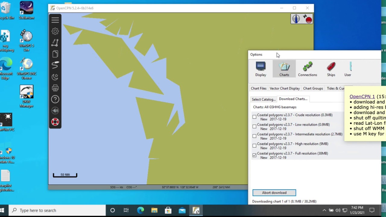386x217 pixels.
Task: Open Route and Mark Manager pages icon
Action: pyautogui.click(x=55, y=54)
